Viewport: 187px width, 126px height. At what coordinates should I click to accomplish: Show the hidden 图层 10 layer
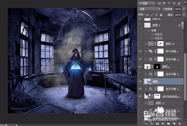pyautogui.click(x=140, y=44)
